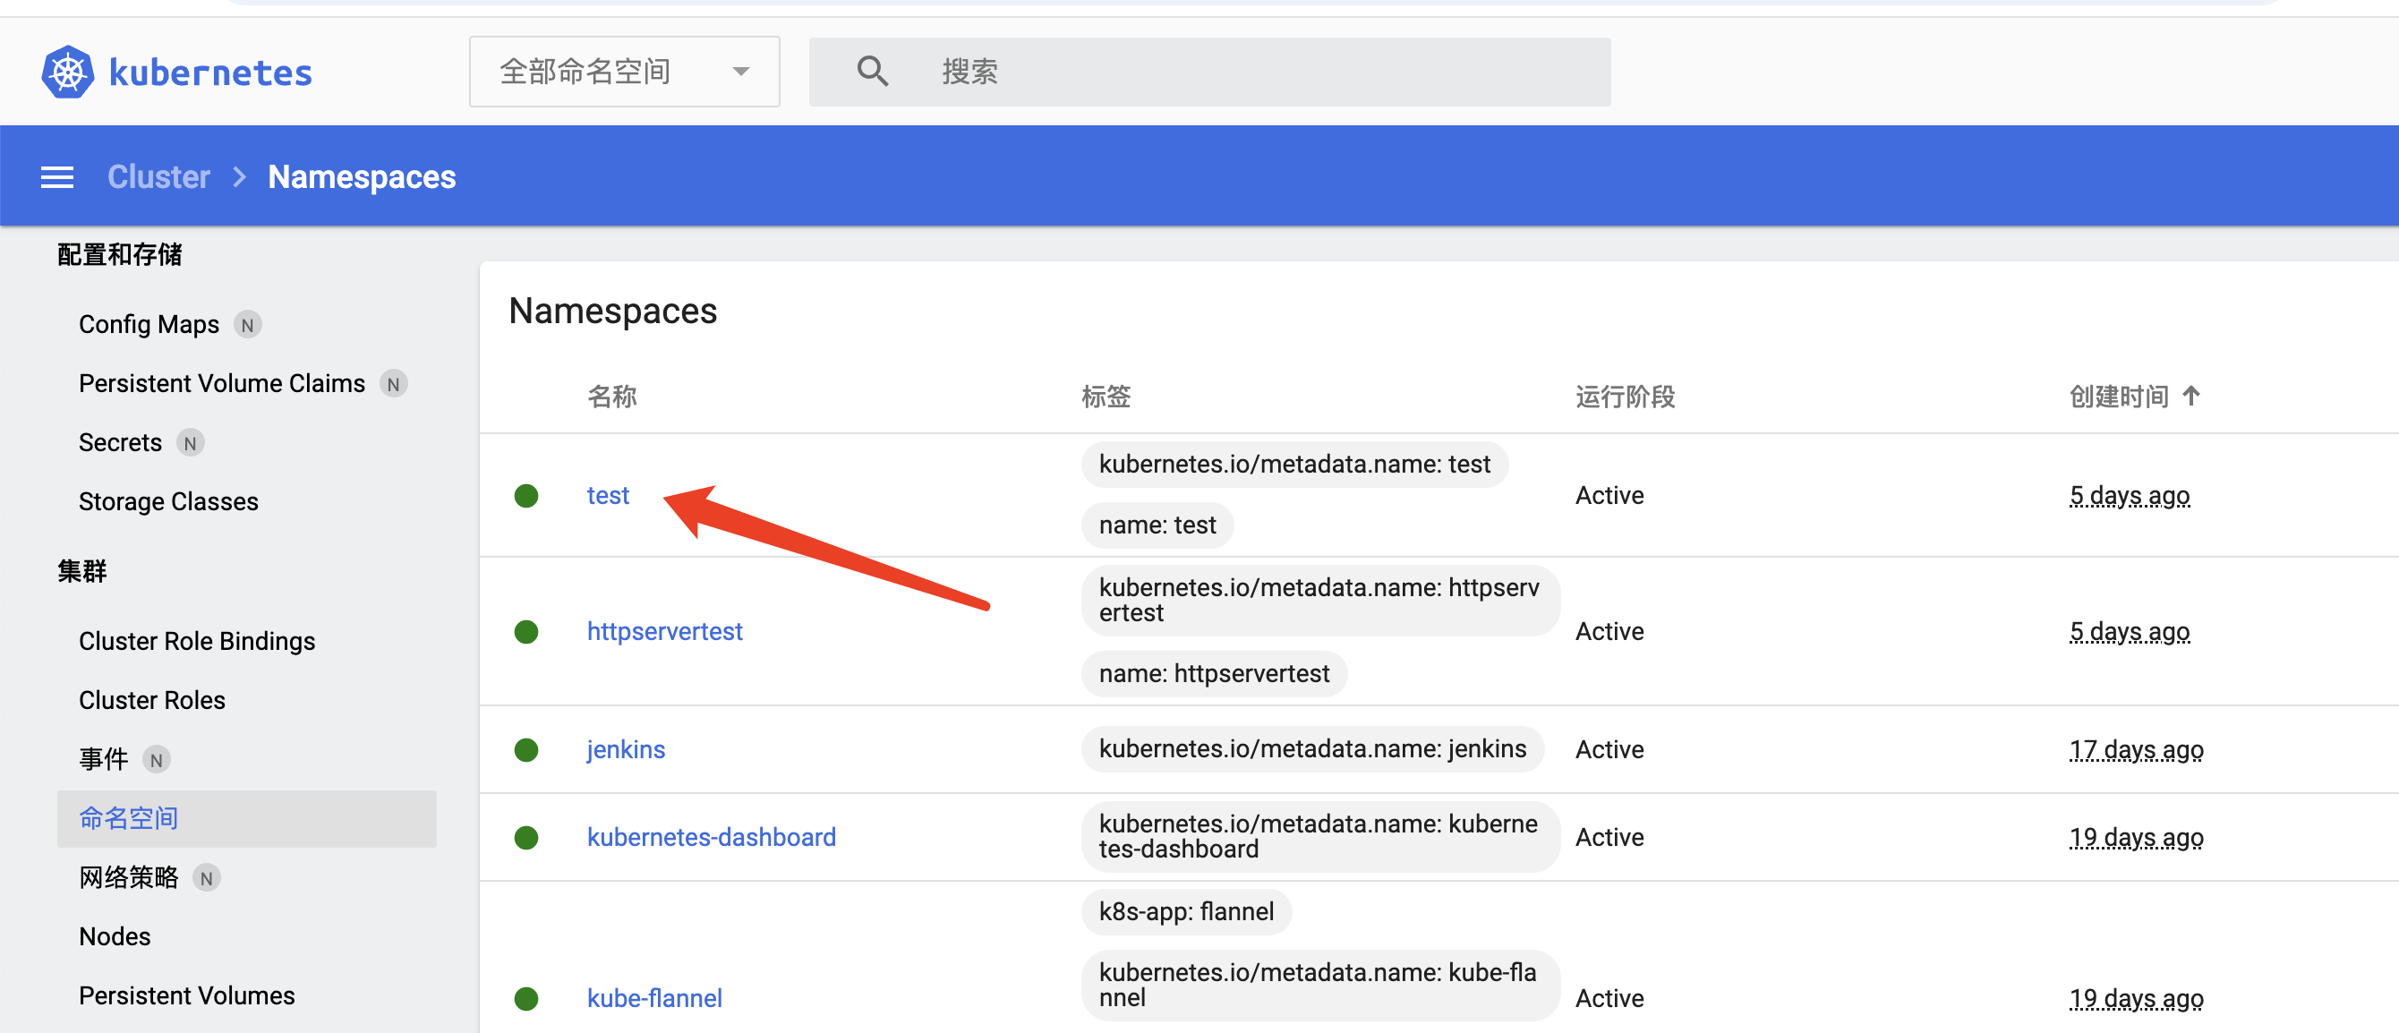Select Cluster Role Bindings in sidebar
The width and height of the screenshot is (2399, 1033).
197,642
